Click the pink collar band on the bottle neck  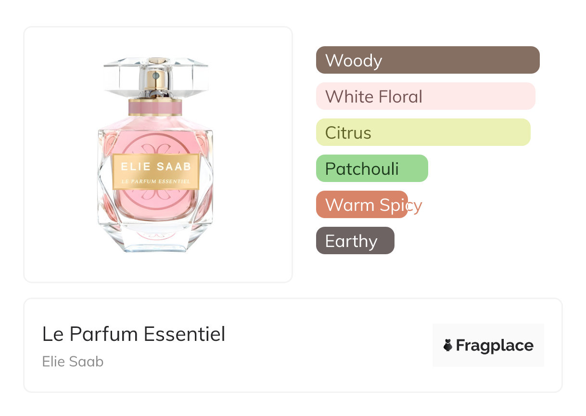point(155,107)
